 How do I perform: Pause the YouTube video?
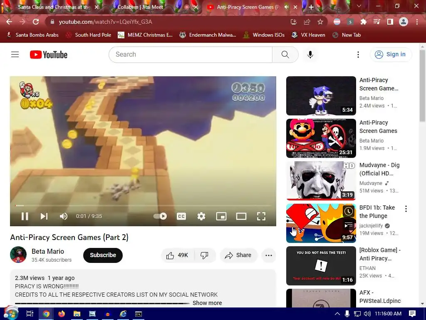pos(25,216)
